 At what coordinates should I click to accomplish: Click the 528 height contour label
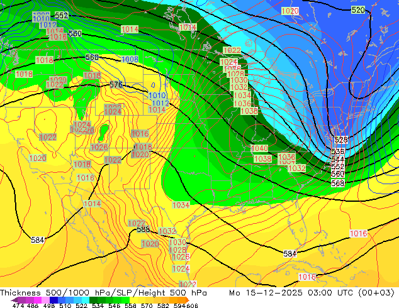coord(340,140)
